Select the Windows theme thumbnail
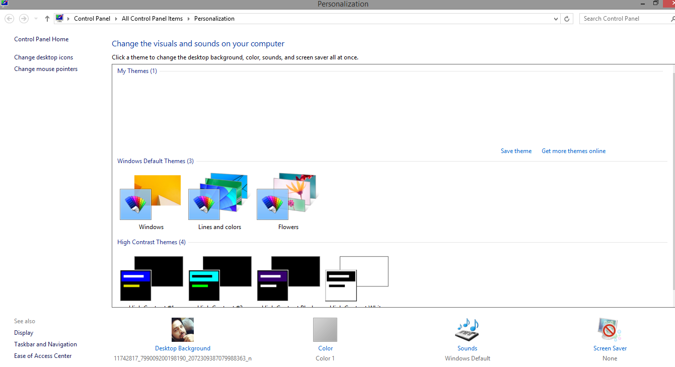 [x=151, y=197]
